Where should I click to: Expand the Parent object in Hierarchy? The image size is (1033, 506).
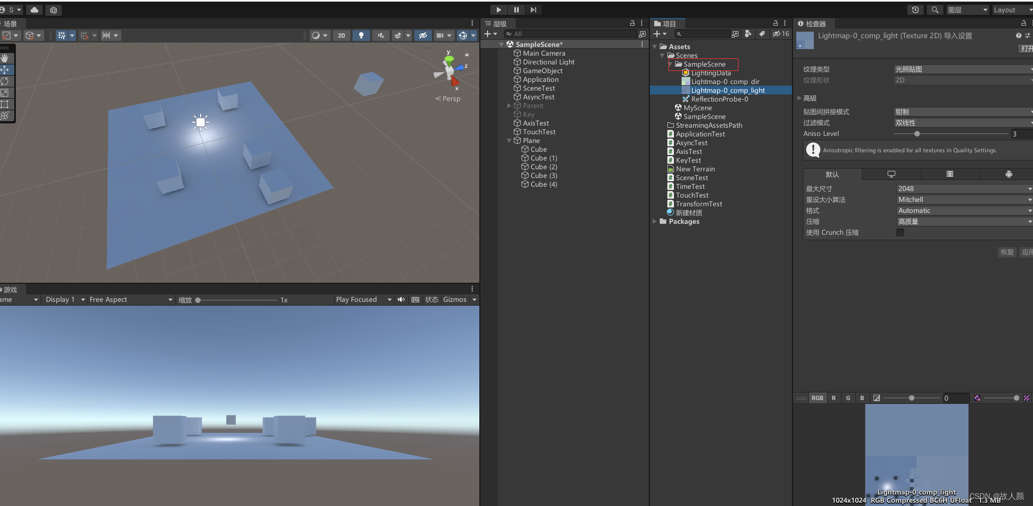coord(509,106)
